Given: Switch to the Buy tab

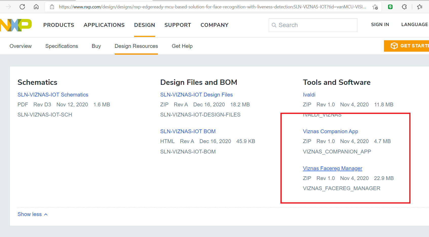Looking at the screenshot, I should coord(96,46).
